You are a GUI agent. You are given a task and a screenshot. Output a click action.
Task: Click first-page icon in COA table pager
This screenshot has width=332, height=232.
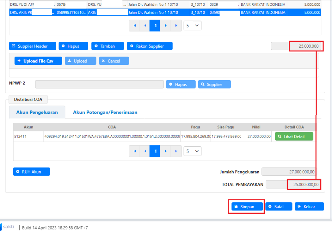coord(135,151)
